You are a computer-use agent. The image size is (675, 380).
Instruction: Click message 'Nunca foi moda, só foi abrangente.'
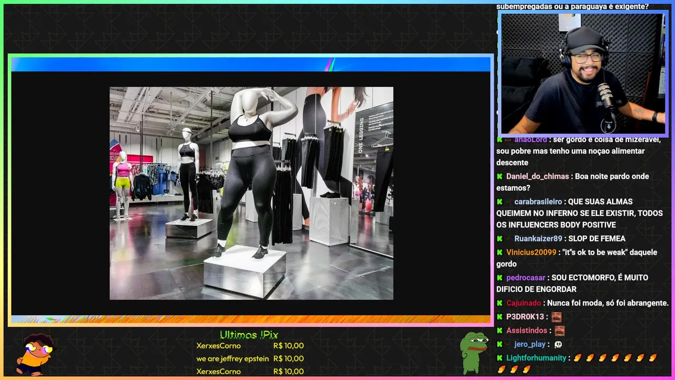coord(607,303)
